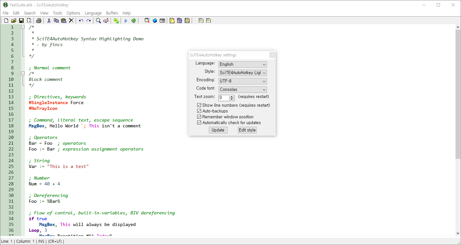Click the second-to-last toolbar icon
The image size is (461, 245).
tap(201, 21)
